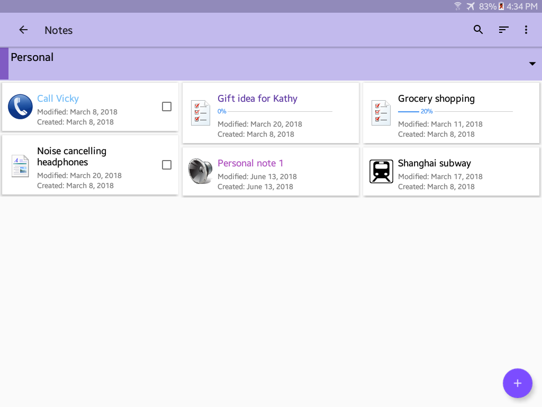
Task: Click the battery status icon
Action: (x=501, y=6)
